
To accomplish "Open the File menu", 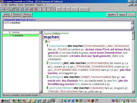I will coord(6,5).
